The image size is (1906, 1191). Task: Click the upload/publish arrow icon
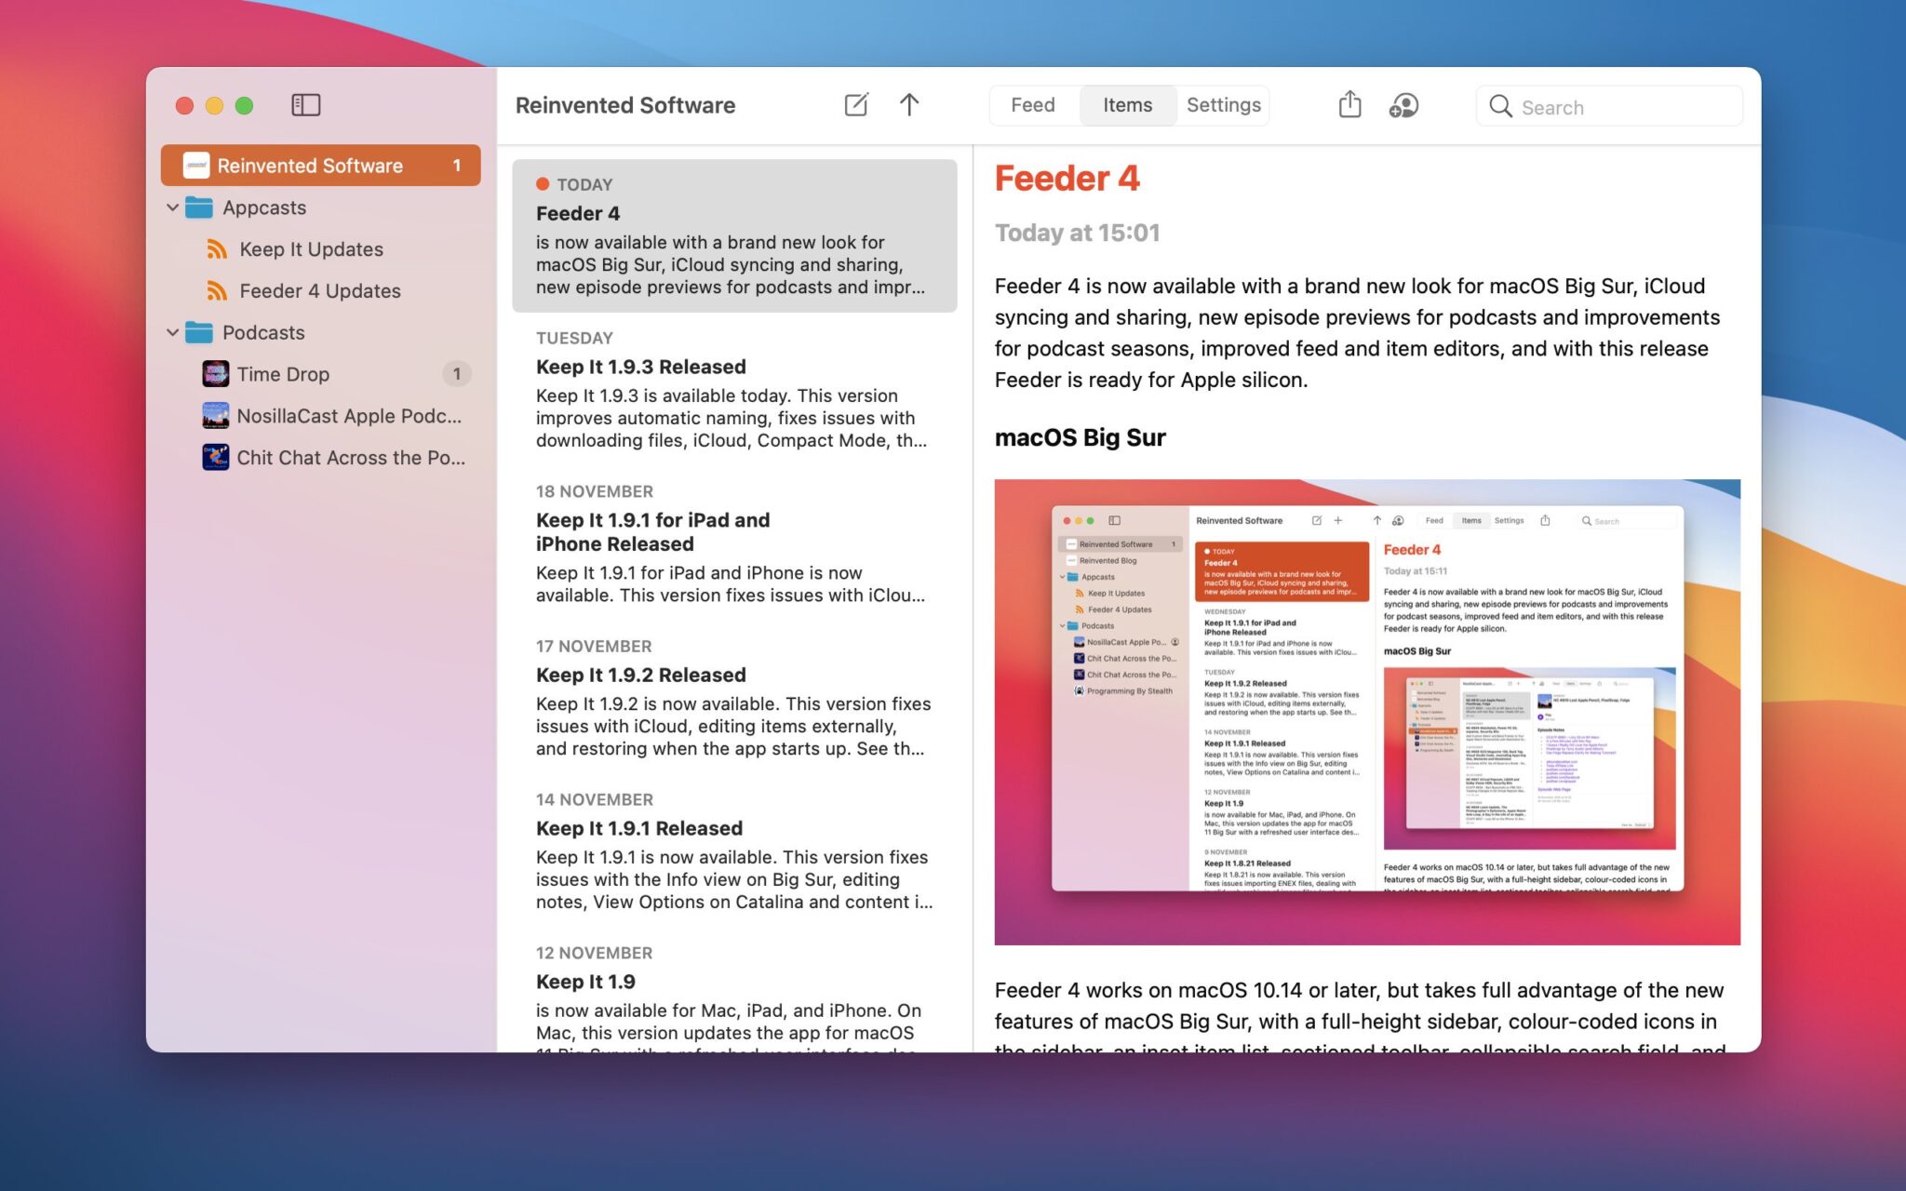(x=909, y=105)
